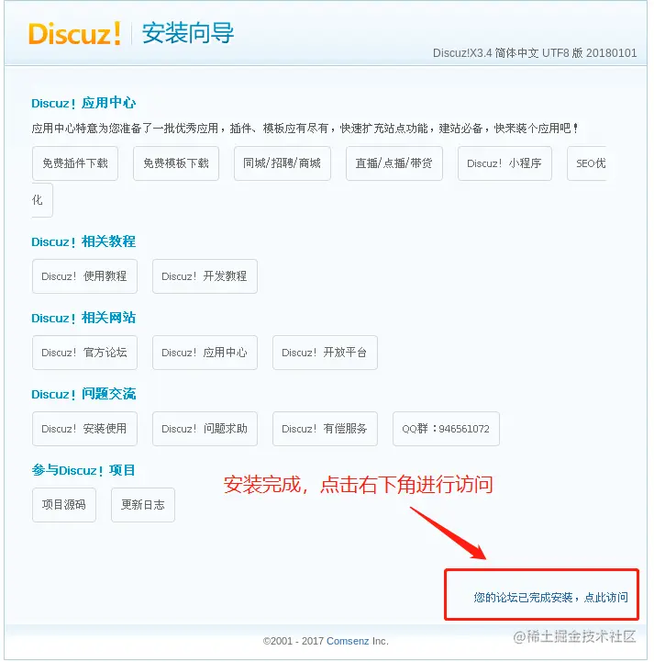This screenshot has width=654, height=662.
Task: Click the Discuz!X3.4 简体中文 UTF8 版 version text
Action: 535,53
